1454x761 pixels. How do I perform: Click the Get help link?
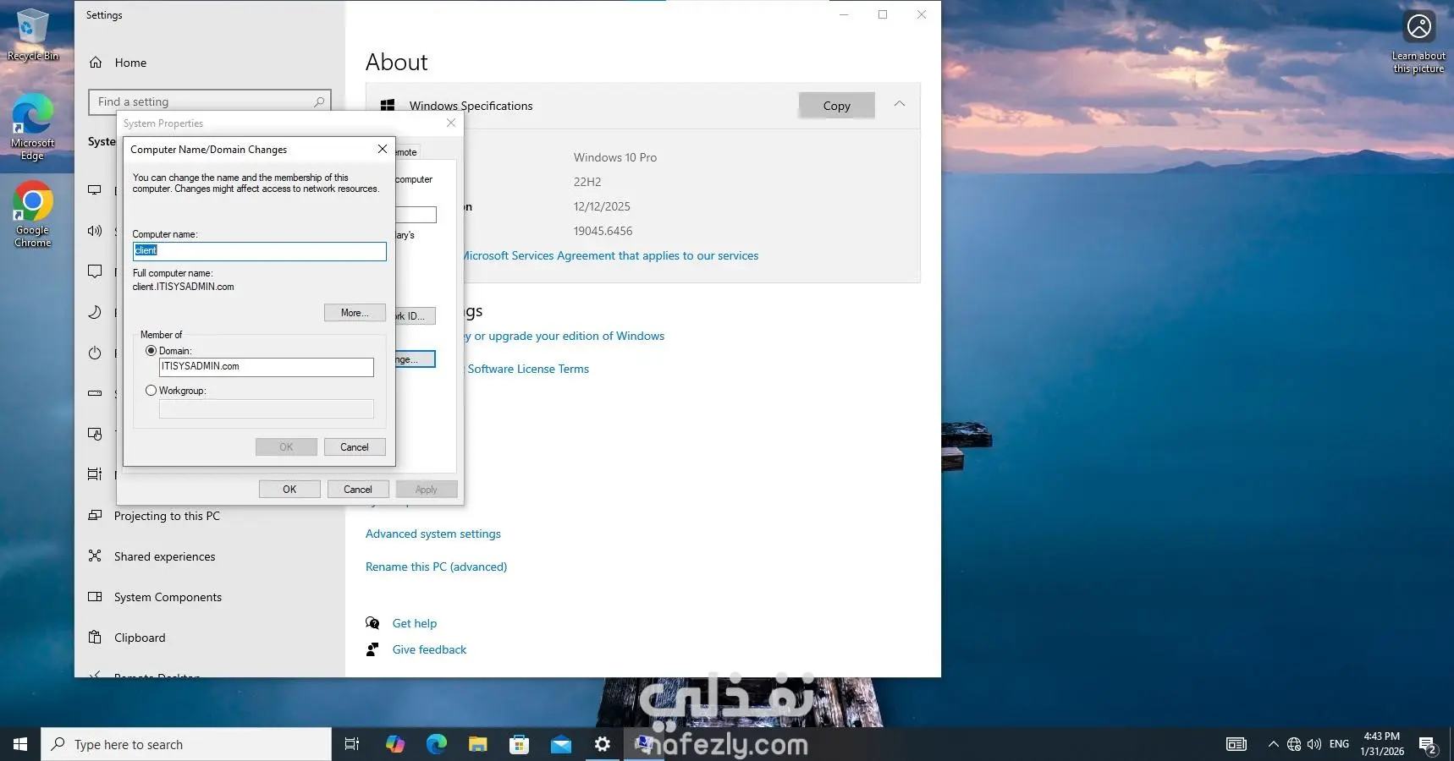tap(415, 623)
